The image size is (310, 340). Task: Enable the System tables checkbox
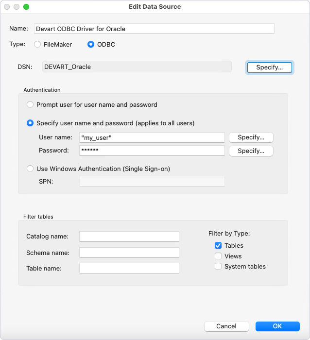(218, 266)
